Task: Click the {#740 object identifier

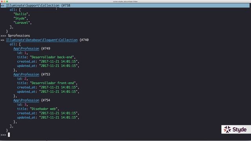Action: tap(84, 40)
